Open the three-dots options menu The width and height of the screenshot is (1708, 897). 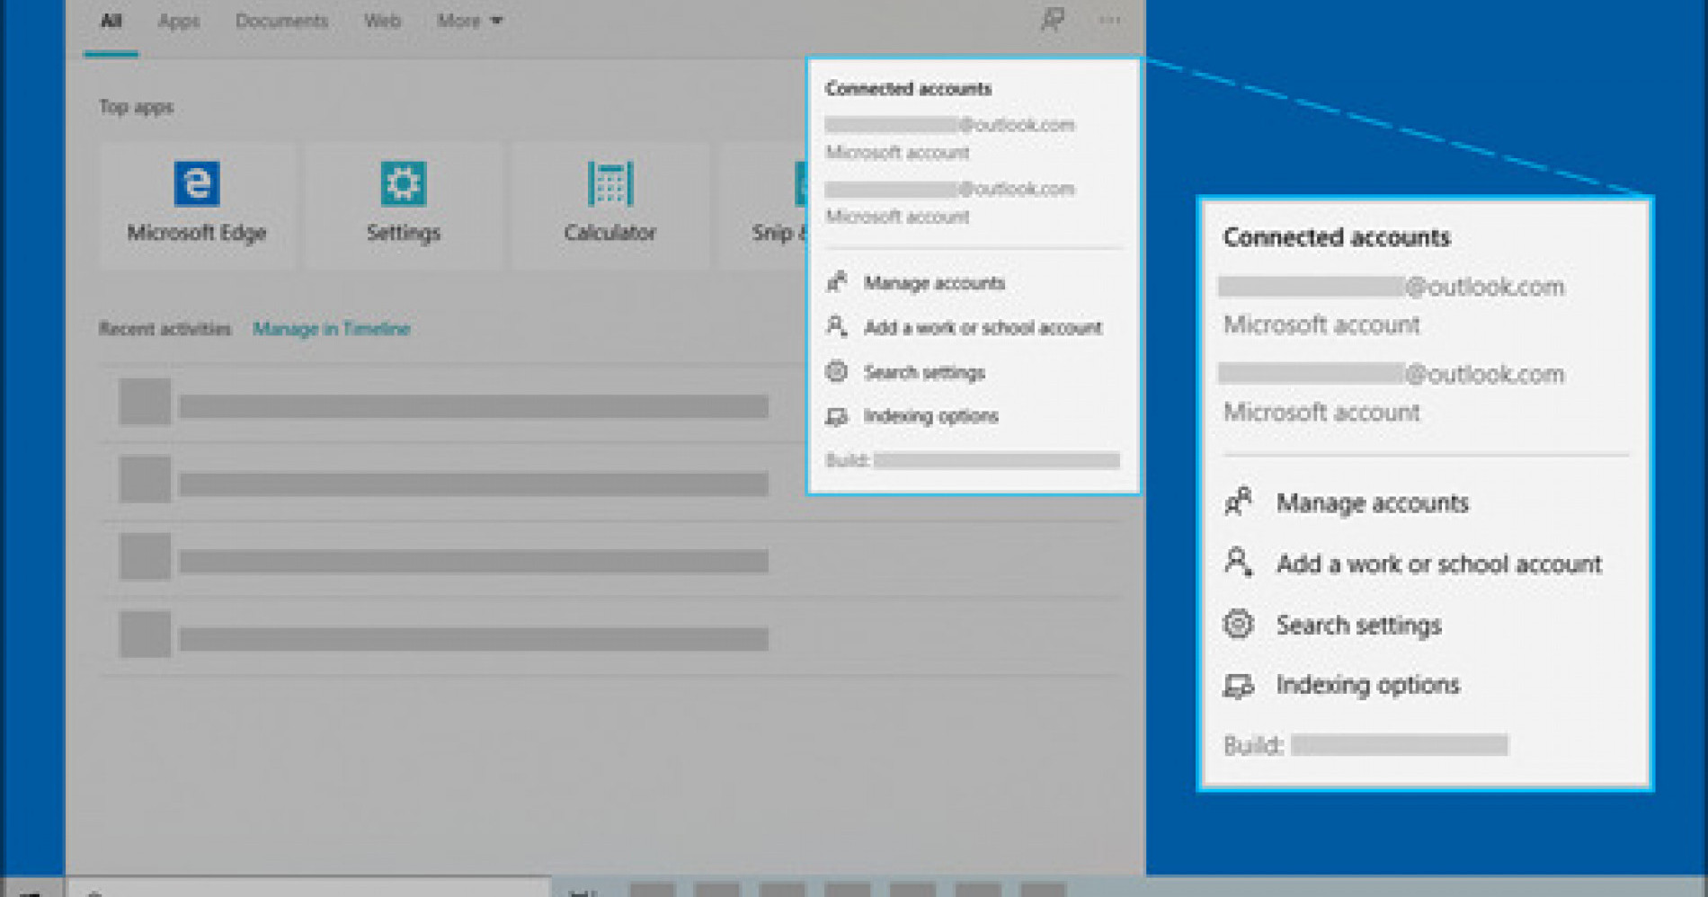tap(1109, 20)
